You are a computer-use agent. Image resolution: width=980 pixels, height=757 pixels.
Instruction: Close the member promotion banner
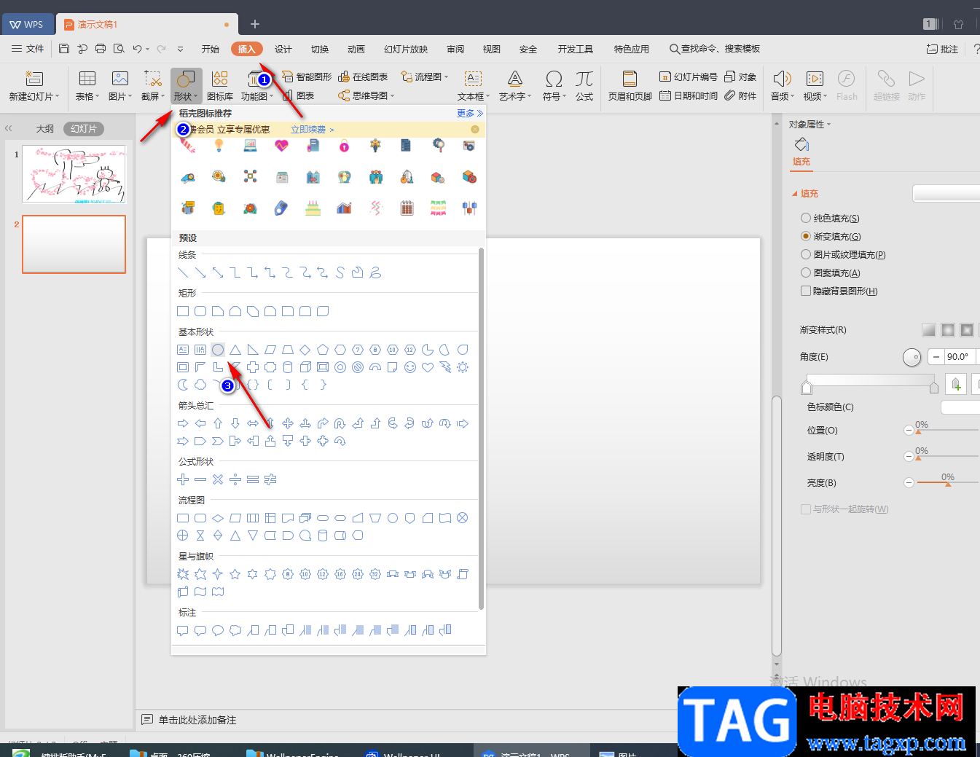click(475, 130)
